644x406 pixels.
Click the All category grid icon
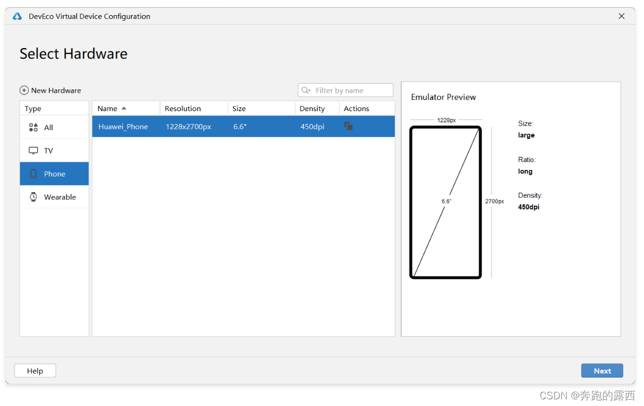click(x=34, y=127)
